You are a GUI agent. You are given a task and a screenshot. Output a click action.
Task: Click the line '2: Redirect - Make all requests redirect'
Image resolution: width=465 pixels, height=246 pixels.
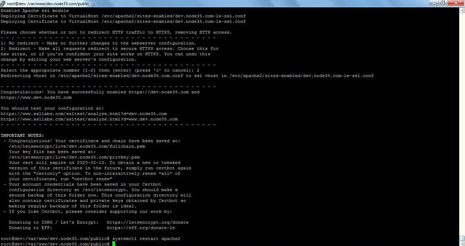click(109, 48)
